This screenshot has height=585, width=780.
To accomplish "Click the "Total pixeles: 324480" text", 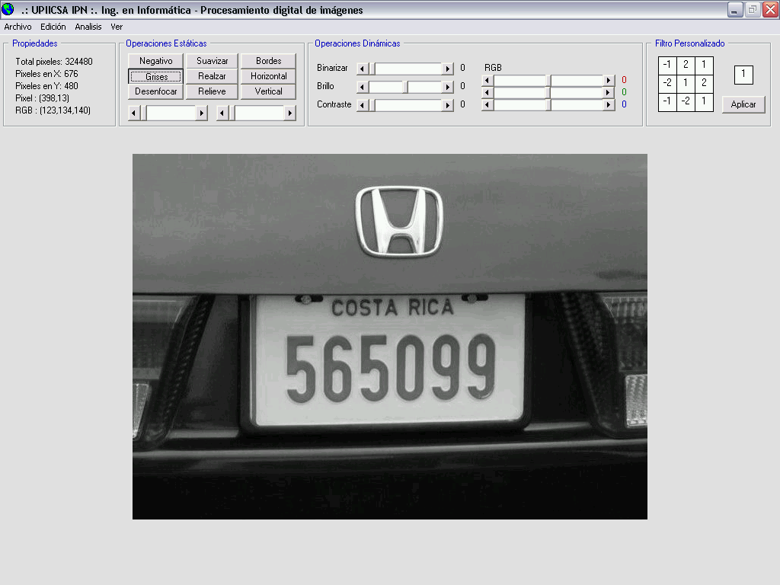I will point(54,62).
